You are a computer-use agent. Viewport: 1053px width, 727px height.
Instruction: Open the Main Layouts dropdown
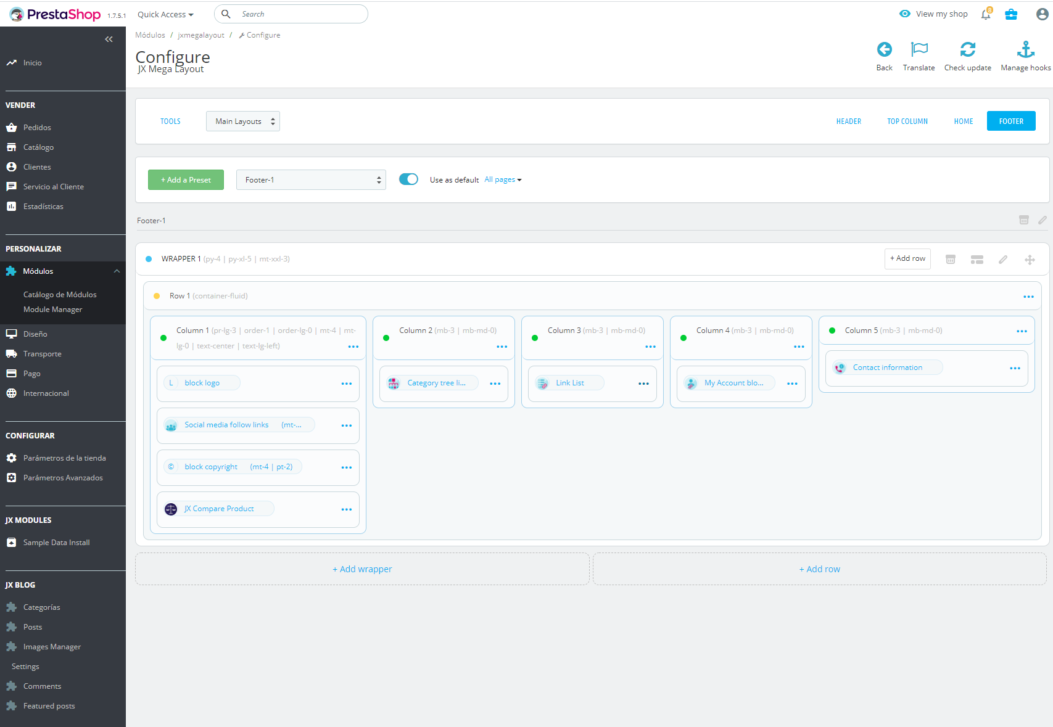point(243,121)
